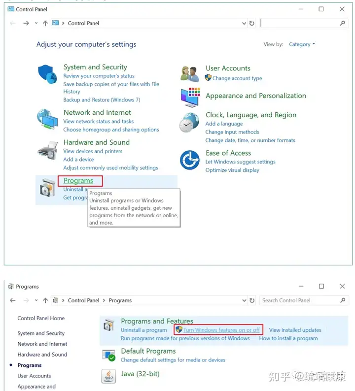
Task: Click View devices and printers
Action: coord(93,151)
